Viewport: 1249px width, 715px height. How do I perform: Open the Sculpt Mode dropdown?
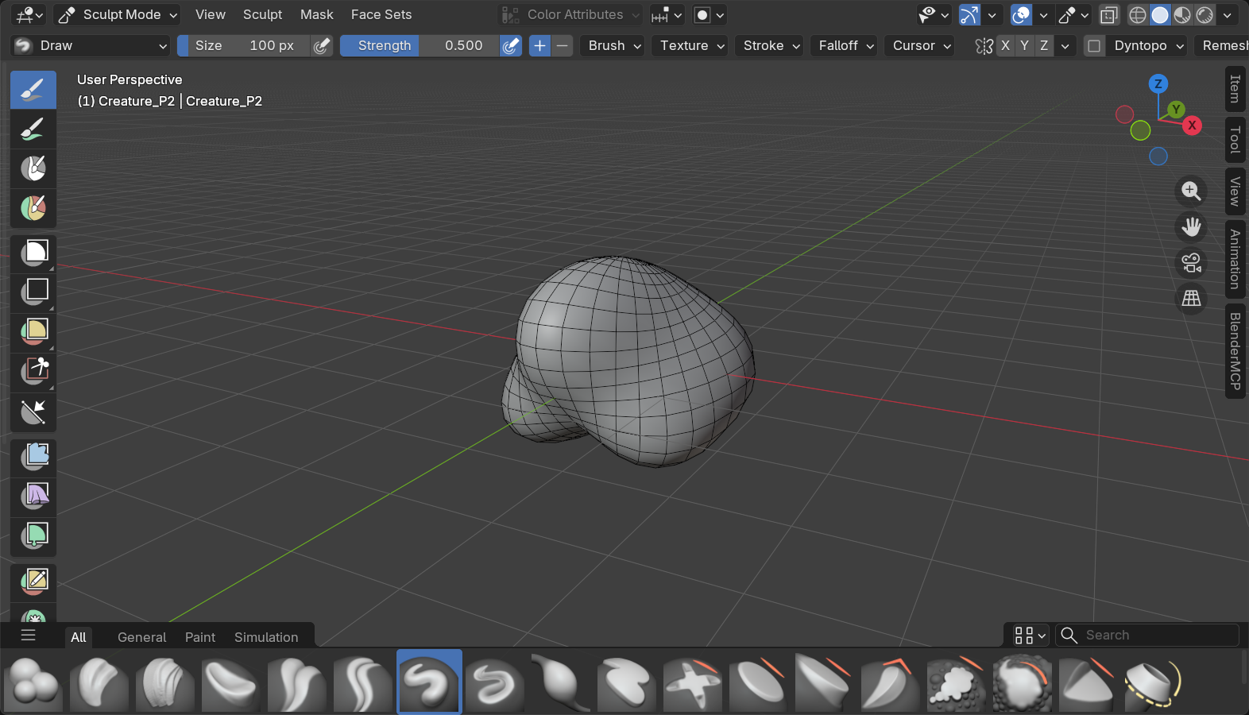[x=118, y=15]
